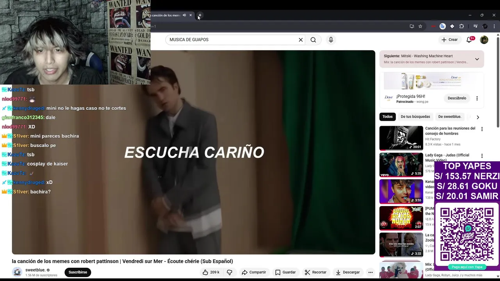
Task: Open the Chrome profile avatar
Action: (x=485, y=26)
